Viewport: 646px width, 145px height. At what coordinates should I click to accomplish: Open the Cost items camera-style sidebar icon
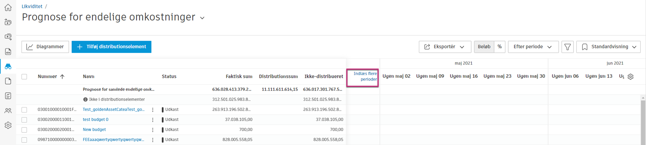[x=8, y=37]
